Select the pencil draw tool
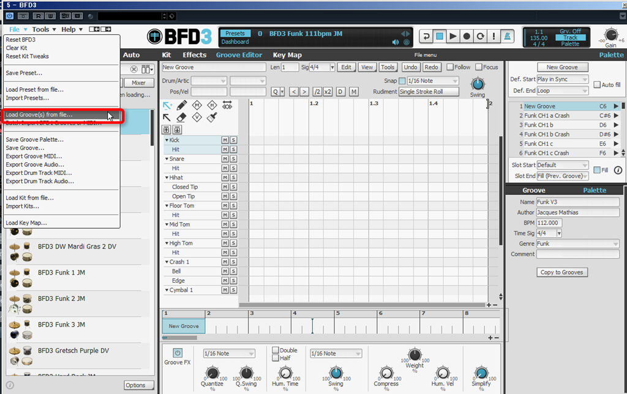This screenshot has width=627, height=394. click(x=181, y=105)
